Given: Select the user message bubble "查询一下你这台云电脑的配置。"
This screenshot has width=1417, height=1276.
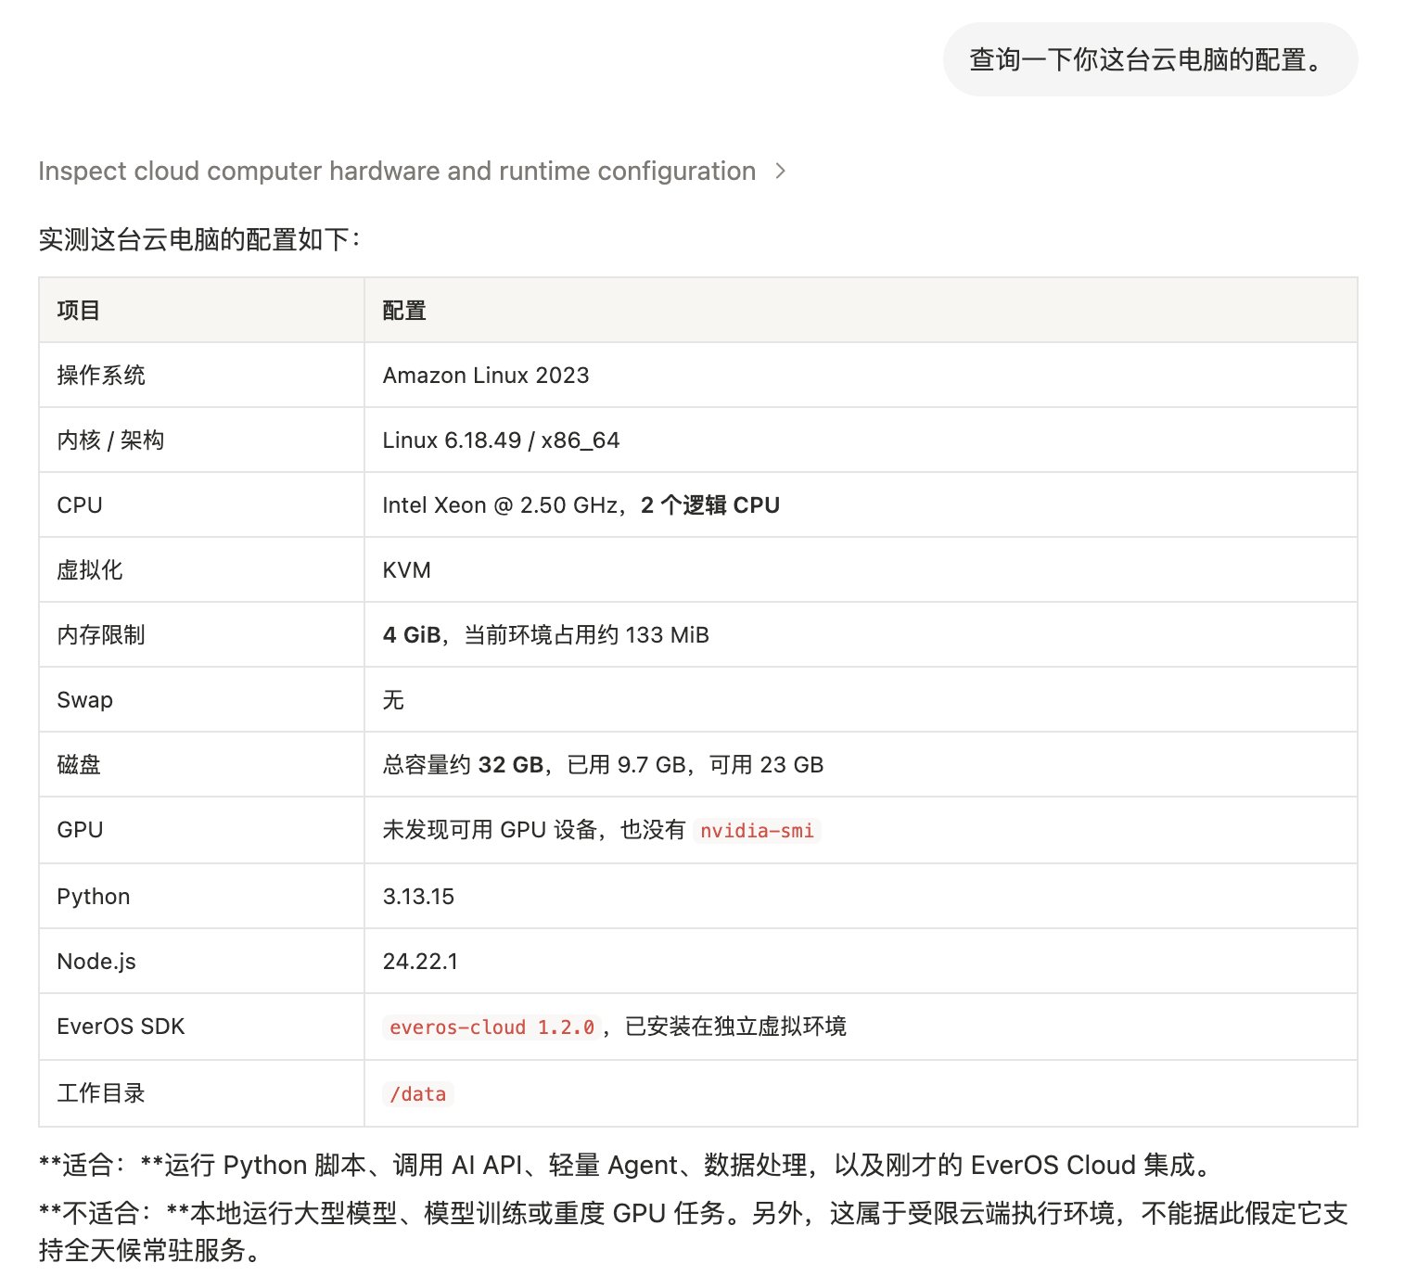Looking at the screenshot, I should pos(1150,59).
